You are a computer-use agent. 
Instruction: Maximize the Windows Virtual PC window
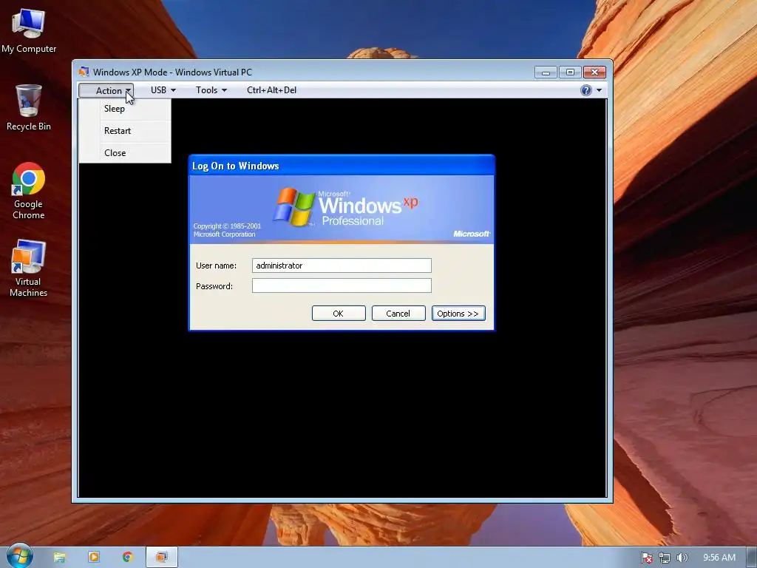coord(570,72)
